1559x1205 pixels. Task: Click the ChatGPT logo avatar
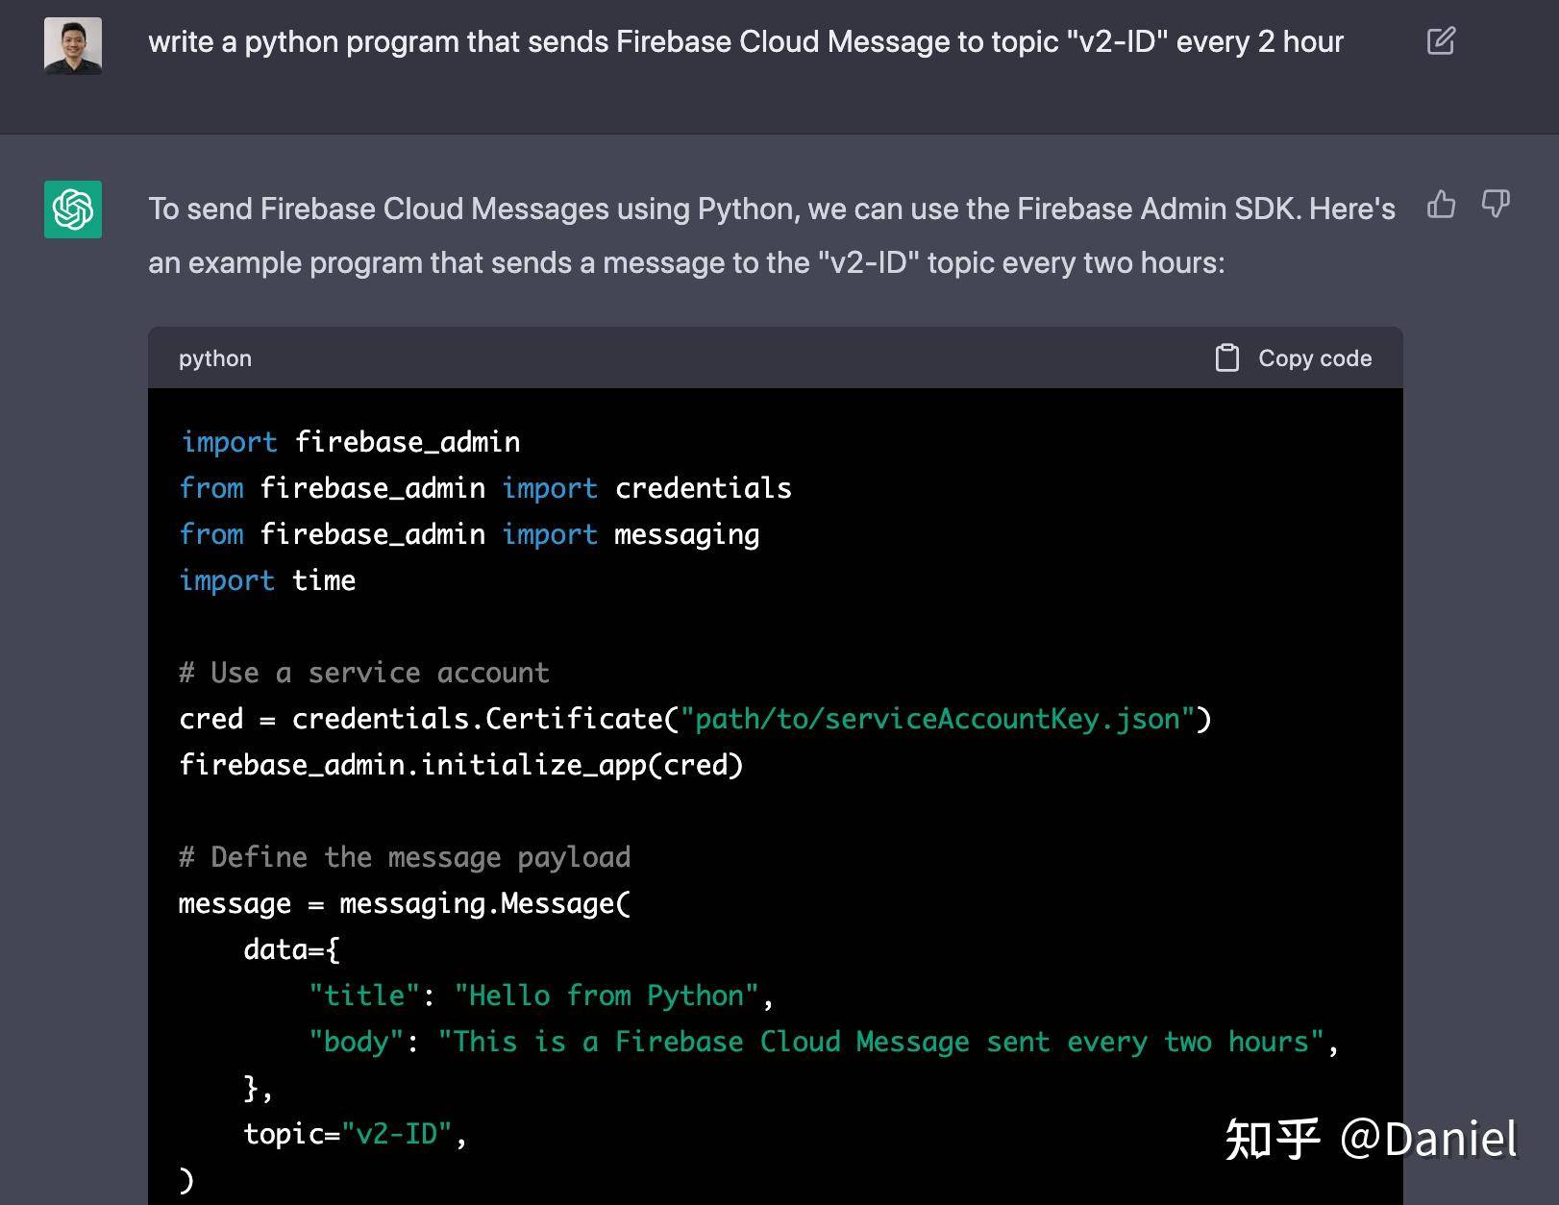[x=73, y=209]
